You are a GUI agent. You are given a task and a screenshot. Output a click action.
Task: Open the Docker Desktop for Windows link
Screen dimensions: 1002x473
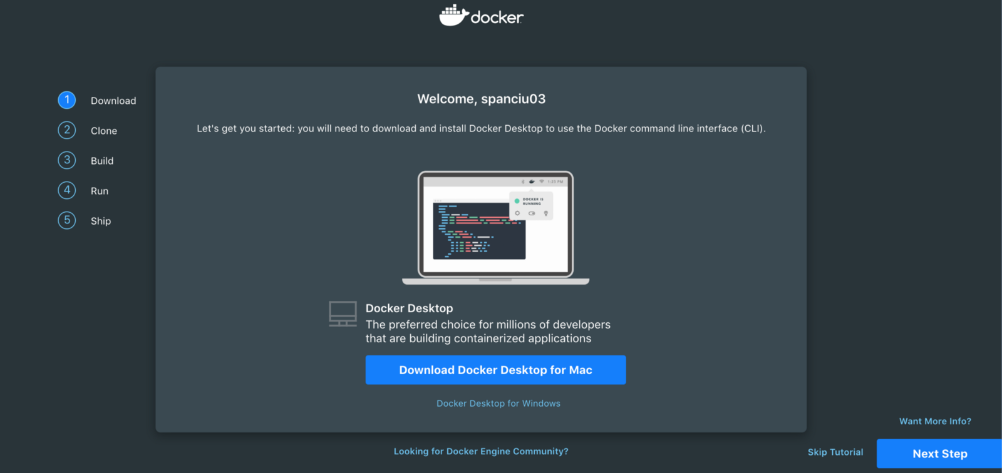tap(498, 404)
